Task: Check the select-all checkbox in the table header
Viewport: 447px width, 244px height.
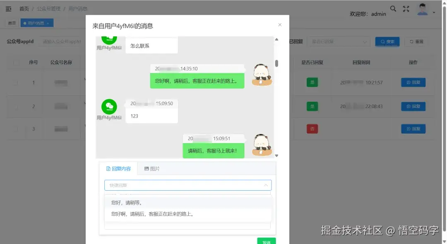Action: [17, 62]
